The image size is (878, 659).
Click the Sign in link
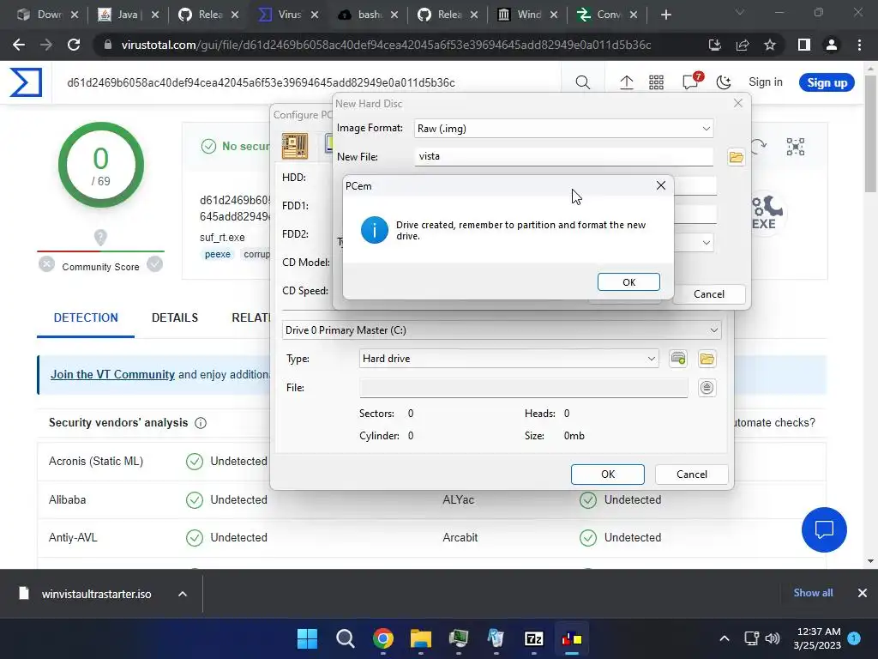point(766,82)
